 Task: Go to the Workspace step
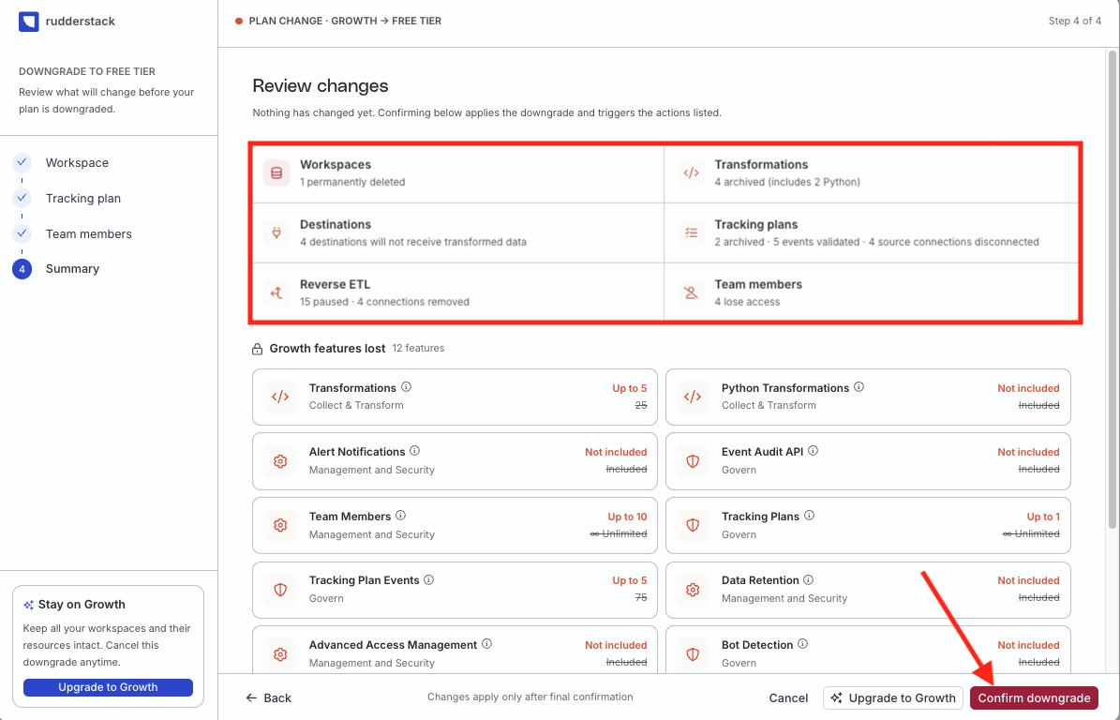pos(77,163)
